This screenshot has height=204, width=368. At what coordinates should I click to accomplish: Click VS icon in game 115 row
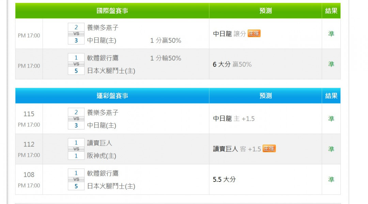(76, 119)
